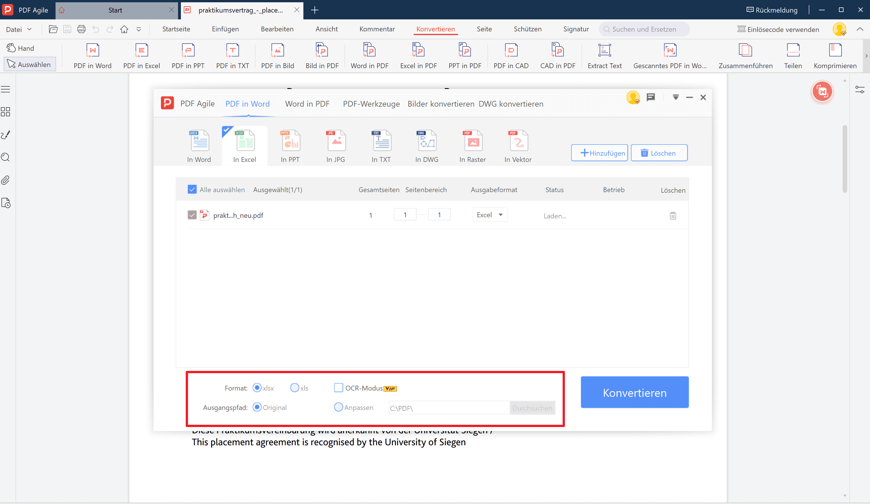Select the Anpassen output path option
This screenshot has width=870, height=504.
[338, 407]
